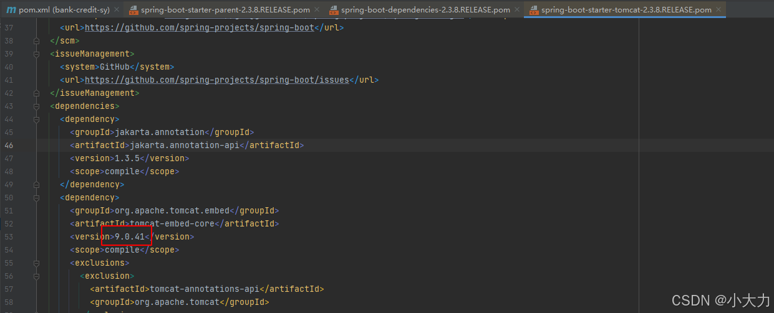The image size is (774, 313).
Task: Switch to spring-boot-dependencies-2.3.8.RELEASE.pom tab
Action: tap(425, 10)
